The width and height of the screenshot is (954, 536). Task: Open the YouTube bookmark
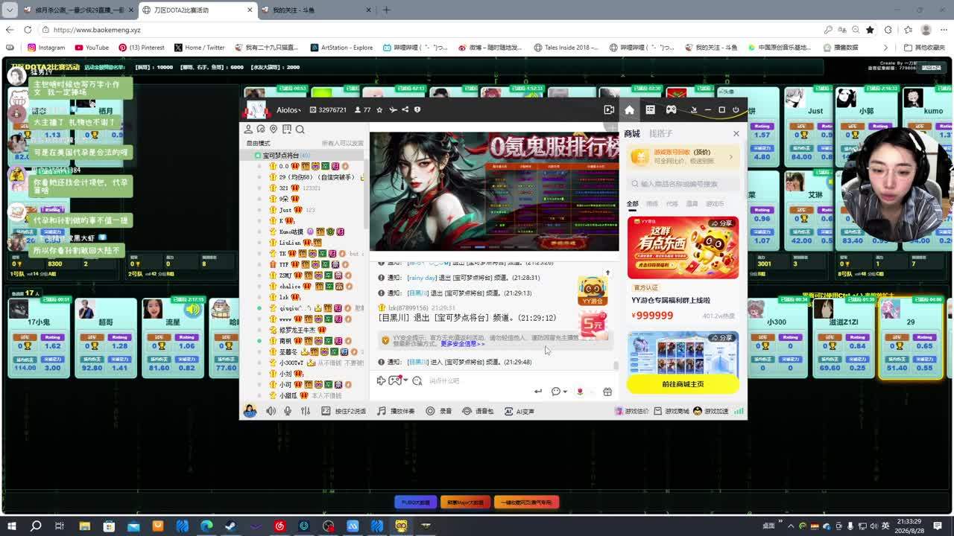pyautogui.click(x=91, y=48)
